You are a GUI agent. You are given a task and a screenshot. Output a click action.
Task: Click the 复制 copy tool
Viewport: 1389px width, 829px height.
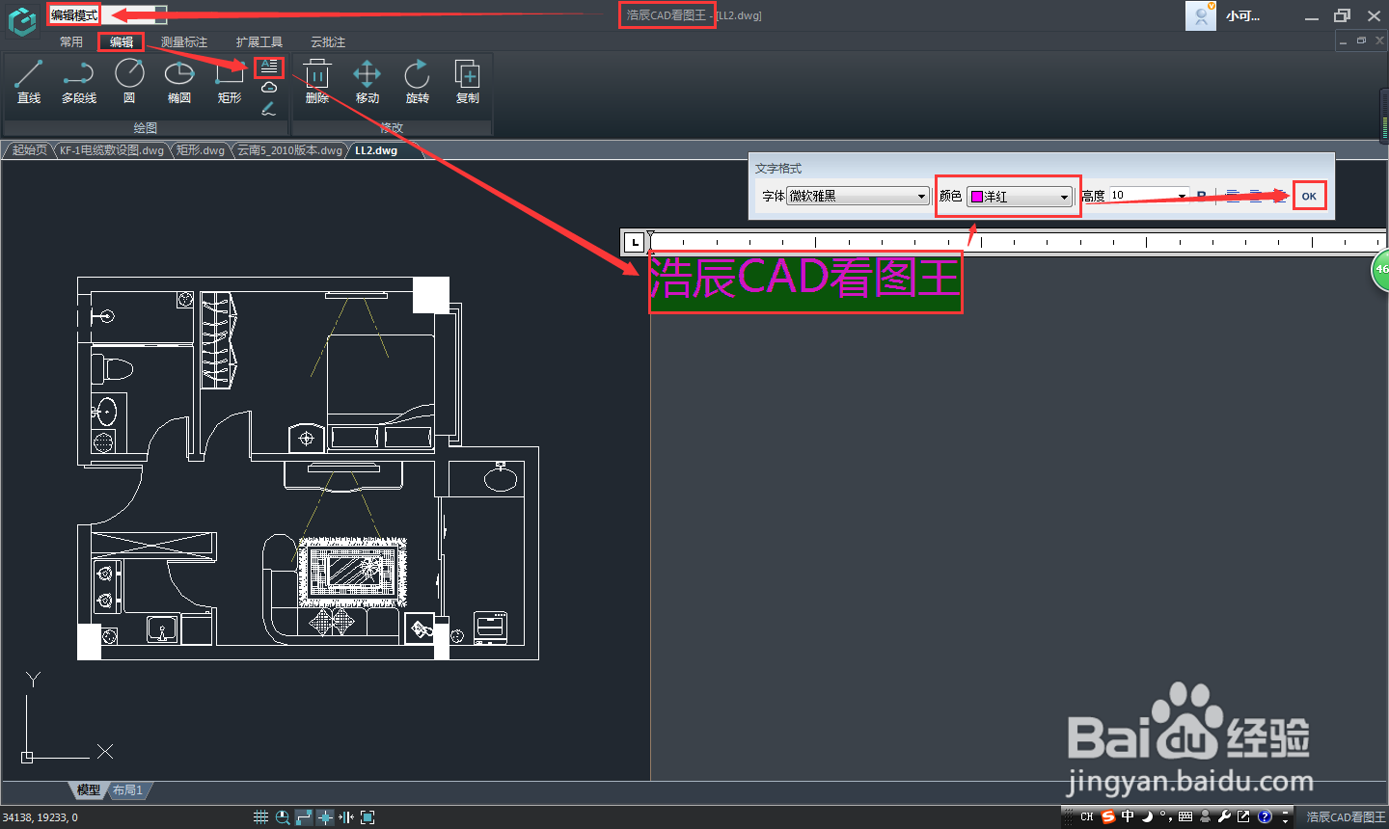[x=468, y=82]
